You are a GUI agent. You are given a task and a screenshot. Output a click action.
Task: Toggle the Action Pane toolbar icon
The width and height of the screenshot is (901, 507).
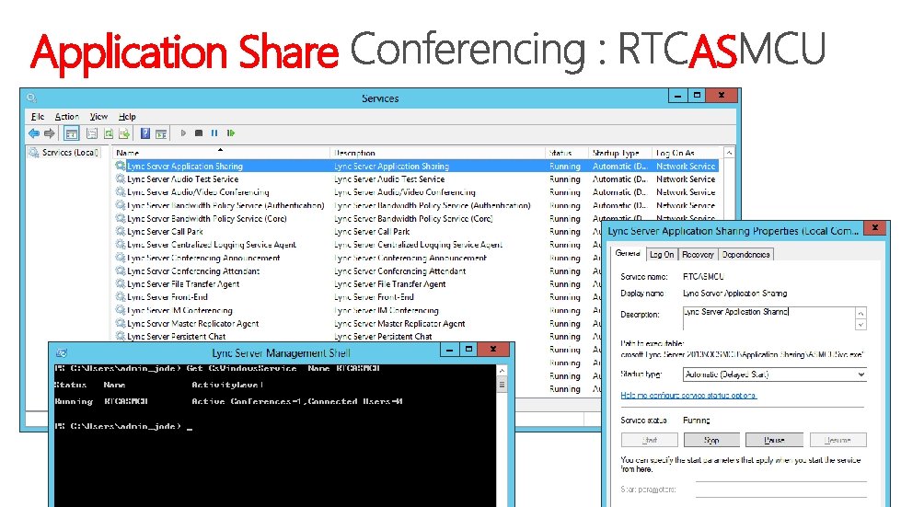(161, 133)
